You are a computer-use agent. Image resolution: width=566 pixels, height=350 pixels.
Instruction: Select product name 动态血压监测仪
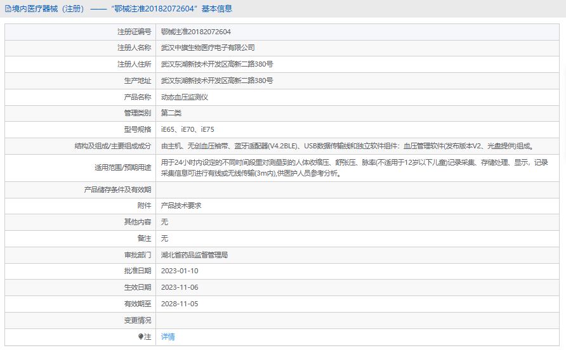tap(185, 97)
